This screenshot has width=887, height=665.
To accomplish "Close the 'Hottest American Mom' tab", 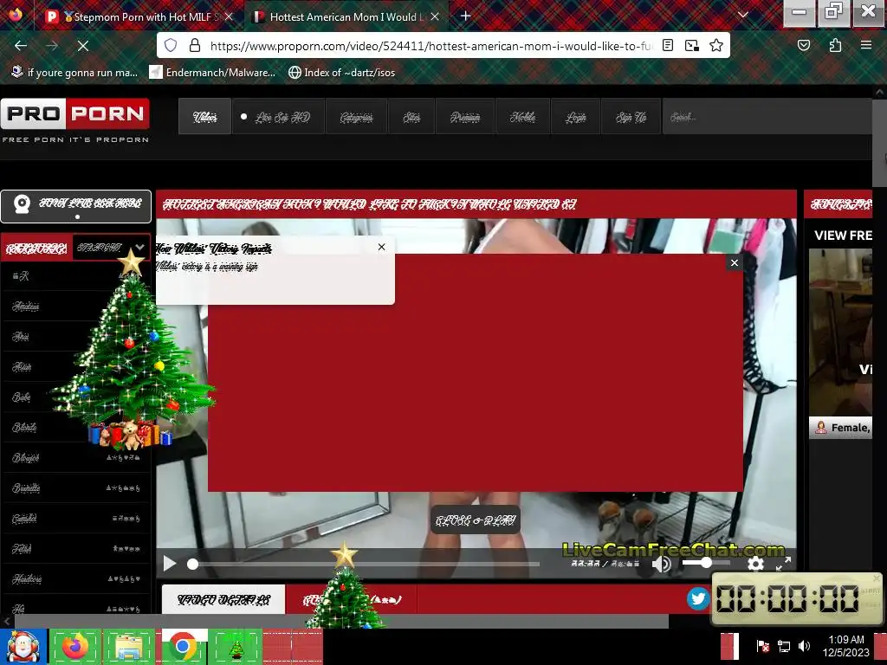I will 435,17.
